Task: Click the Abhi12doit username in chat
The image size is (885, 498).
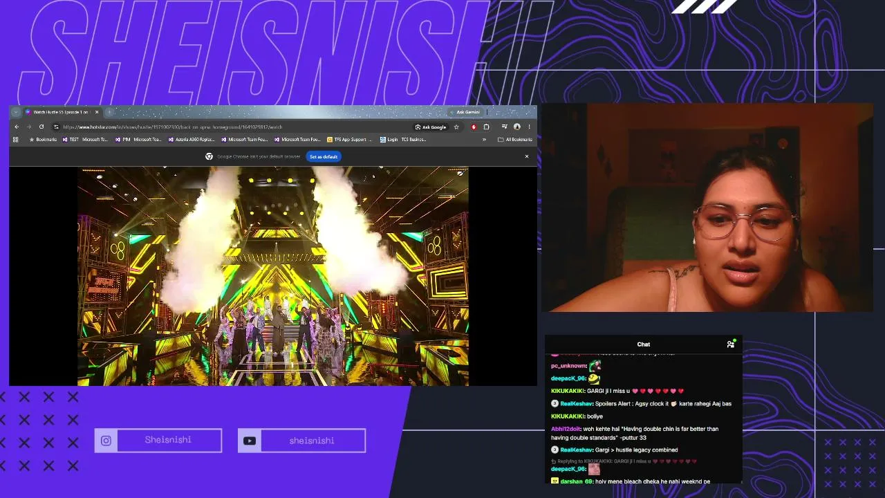Action: (x=566, y=429)
